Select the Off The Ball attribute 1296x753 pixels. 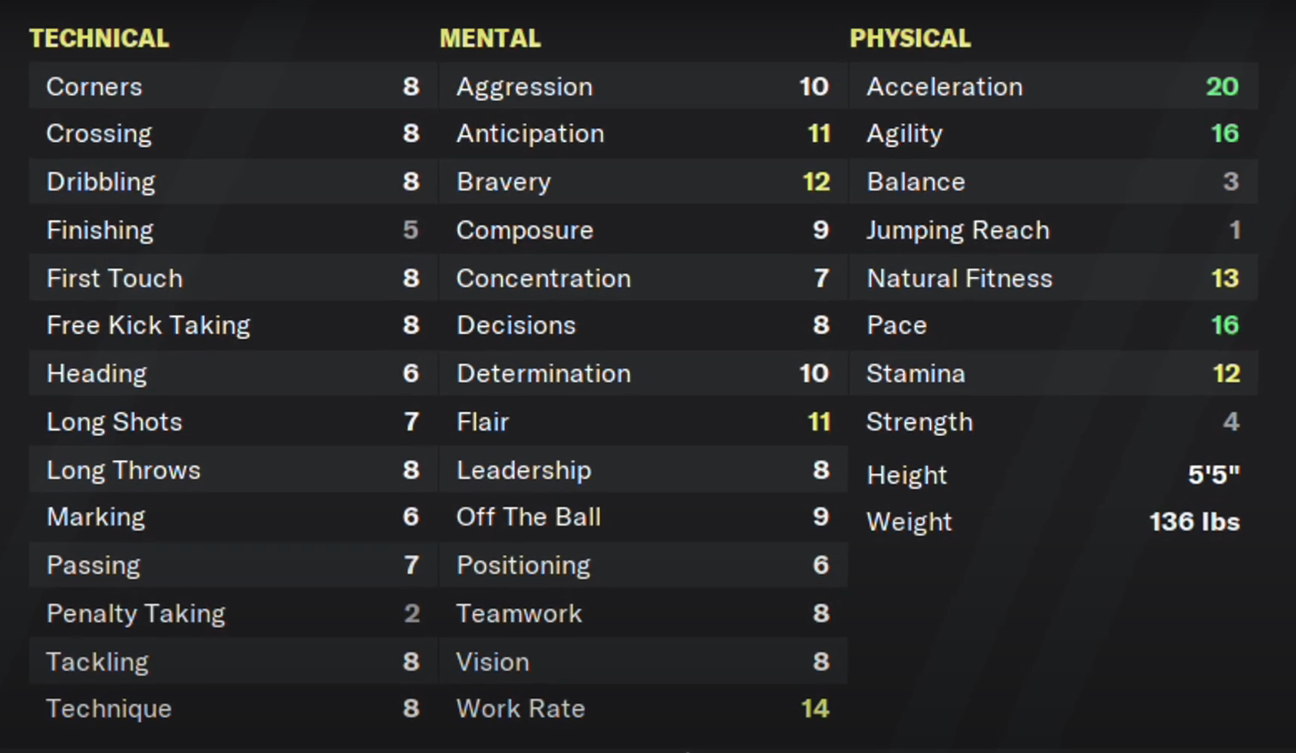[643, 517]
